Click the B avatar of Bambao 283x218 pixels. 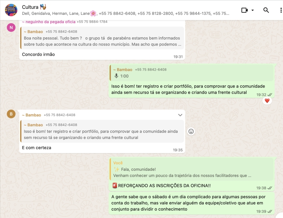(11, 114)
